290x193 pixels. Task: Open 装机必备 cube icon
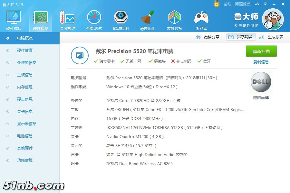pyautogui.click(x=174, y=18)
